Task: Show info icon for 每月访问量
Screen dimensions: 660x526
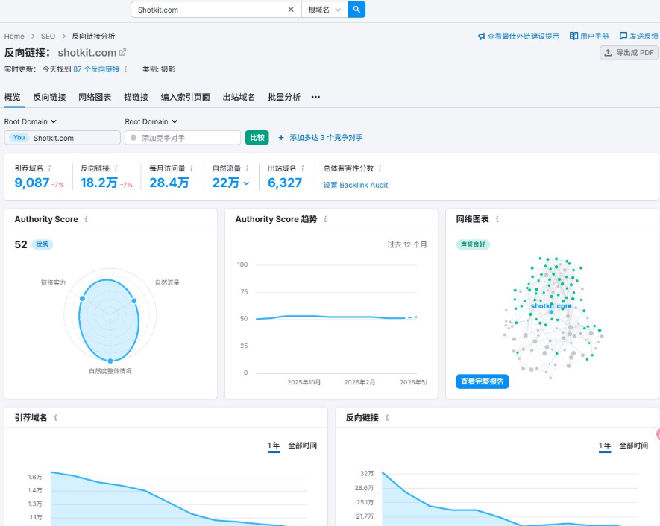Action: [192, 168]
